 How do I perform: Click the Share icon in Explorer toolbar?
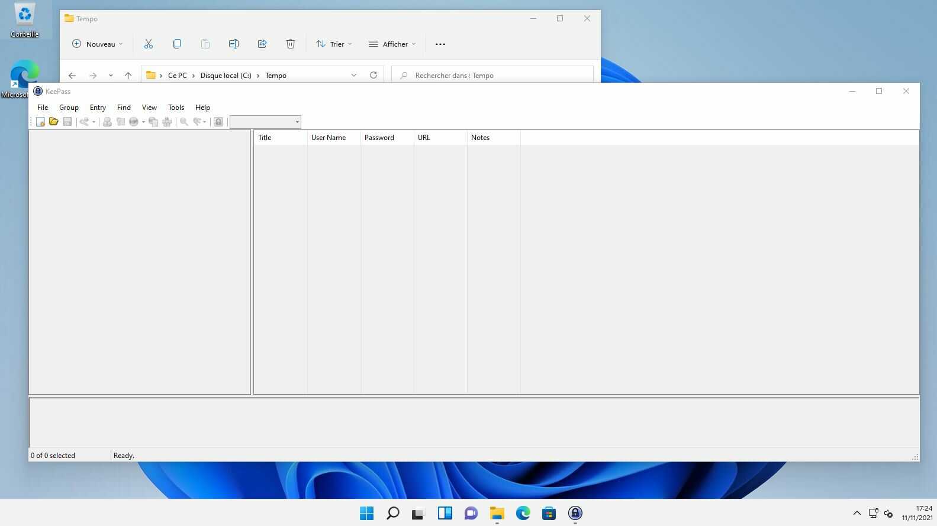pos(262,44)
